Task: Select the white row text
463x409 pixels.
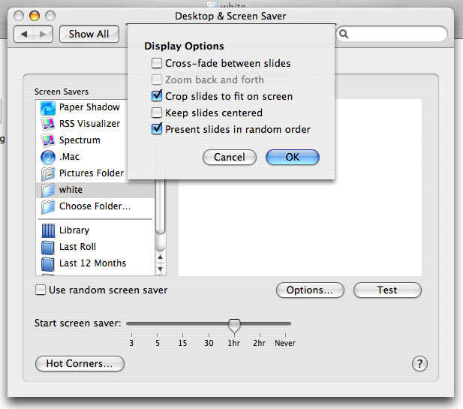Action: 71,190
